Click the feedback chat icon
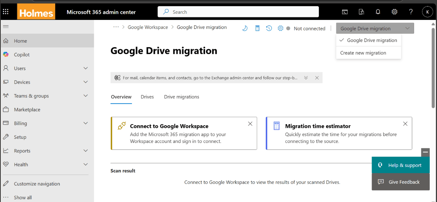This screenshot has height=202, width=437. click(x=381, y=182)
